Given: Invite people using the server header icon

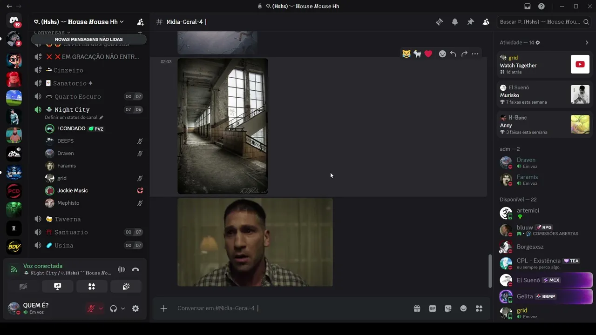Looking at the screenshot, I should (x=140, y=22).
